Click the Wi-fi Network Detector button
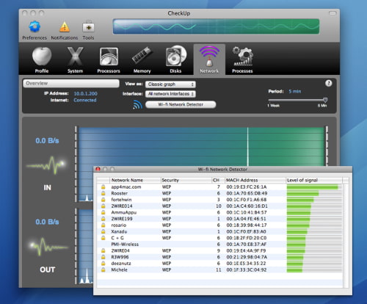 click(181, 104)
